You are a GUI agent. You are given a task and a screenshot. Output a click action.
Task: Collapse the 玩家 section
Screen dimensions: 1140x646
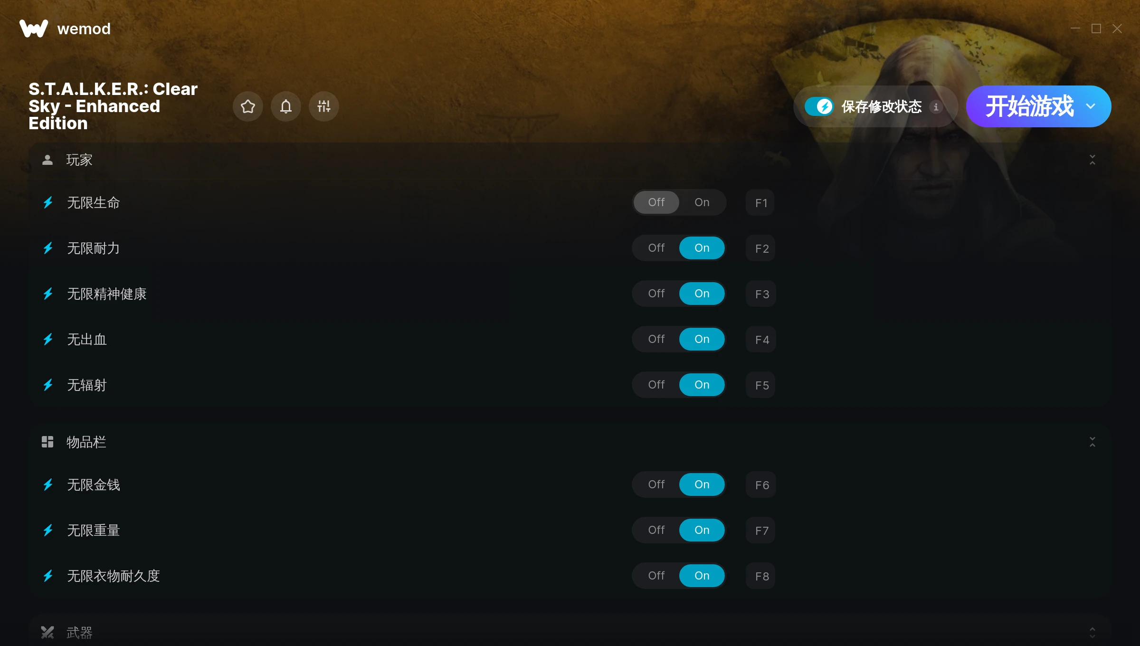[x=1092, y=160]
